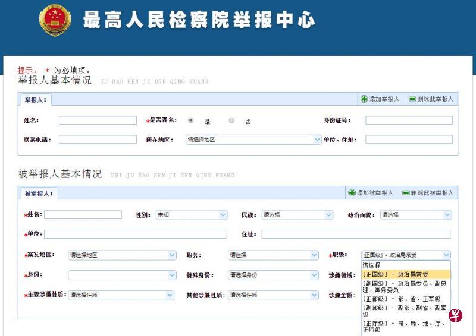Select 是 radio for 是否署名

(190, 121)
